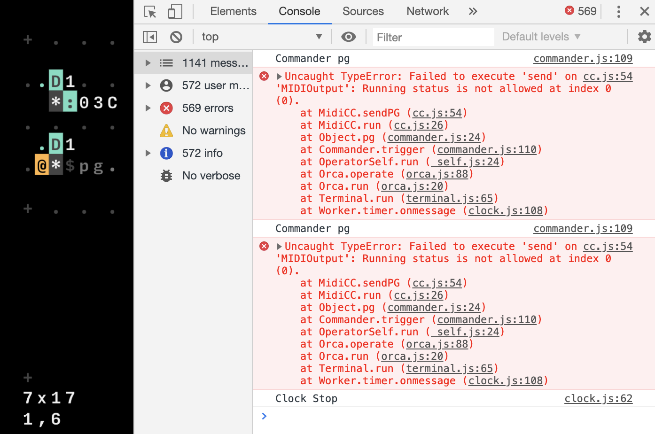655x434 pixels.
Task: Click the 569 error counter badge
Action: pos(580,11)
